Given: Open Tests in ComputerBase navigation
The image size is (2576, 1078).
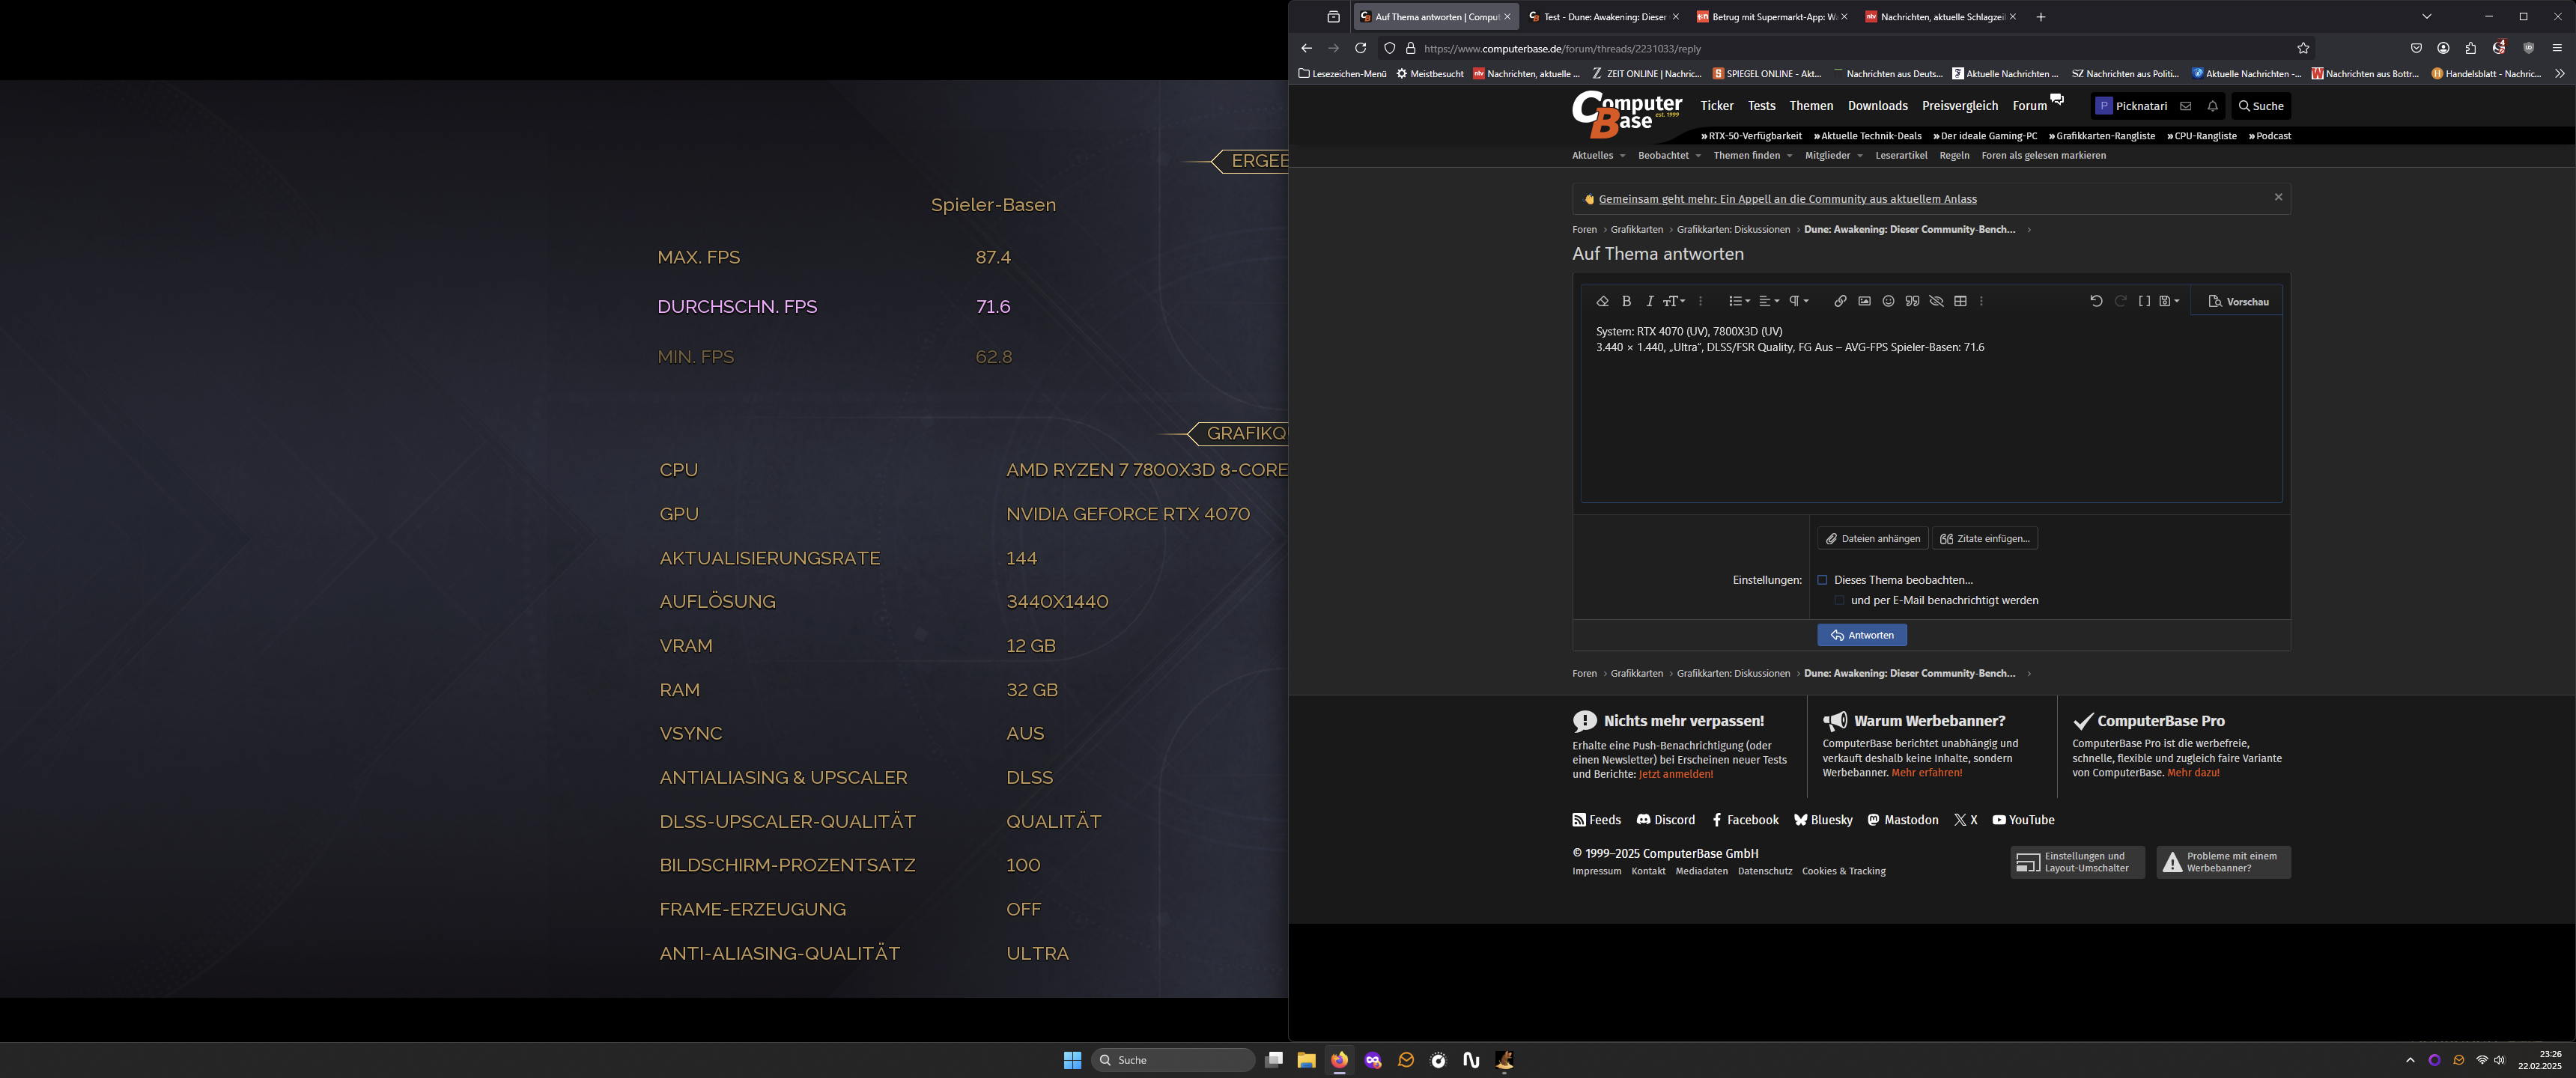Looking at the screenshot, I should (x=1761, y=106).
